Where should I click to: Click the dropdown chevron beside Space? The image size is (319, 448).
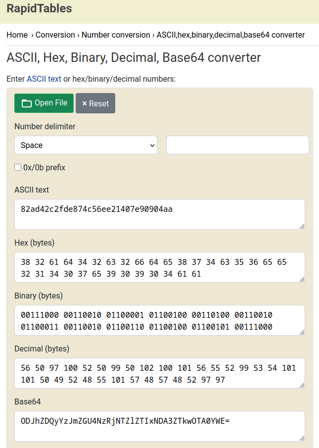pos(152,145)
